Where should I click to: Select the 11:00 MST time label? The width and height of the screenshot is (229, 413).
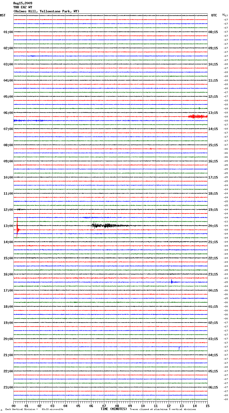click(x=8, y=194)
